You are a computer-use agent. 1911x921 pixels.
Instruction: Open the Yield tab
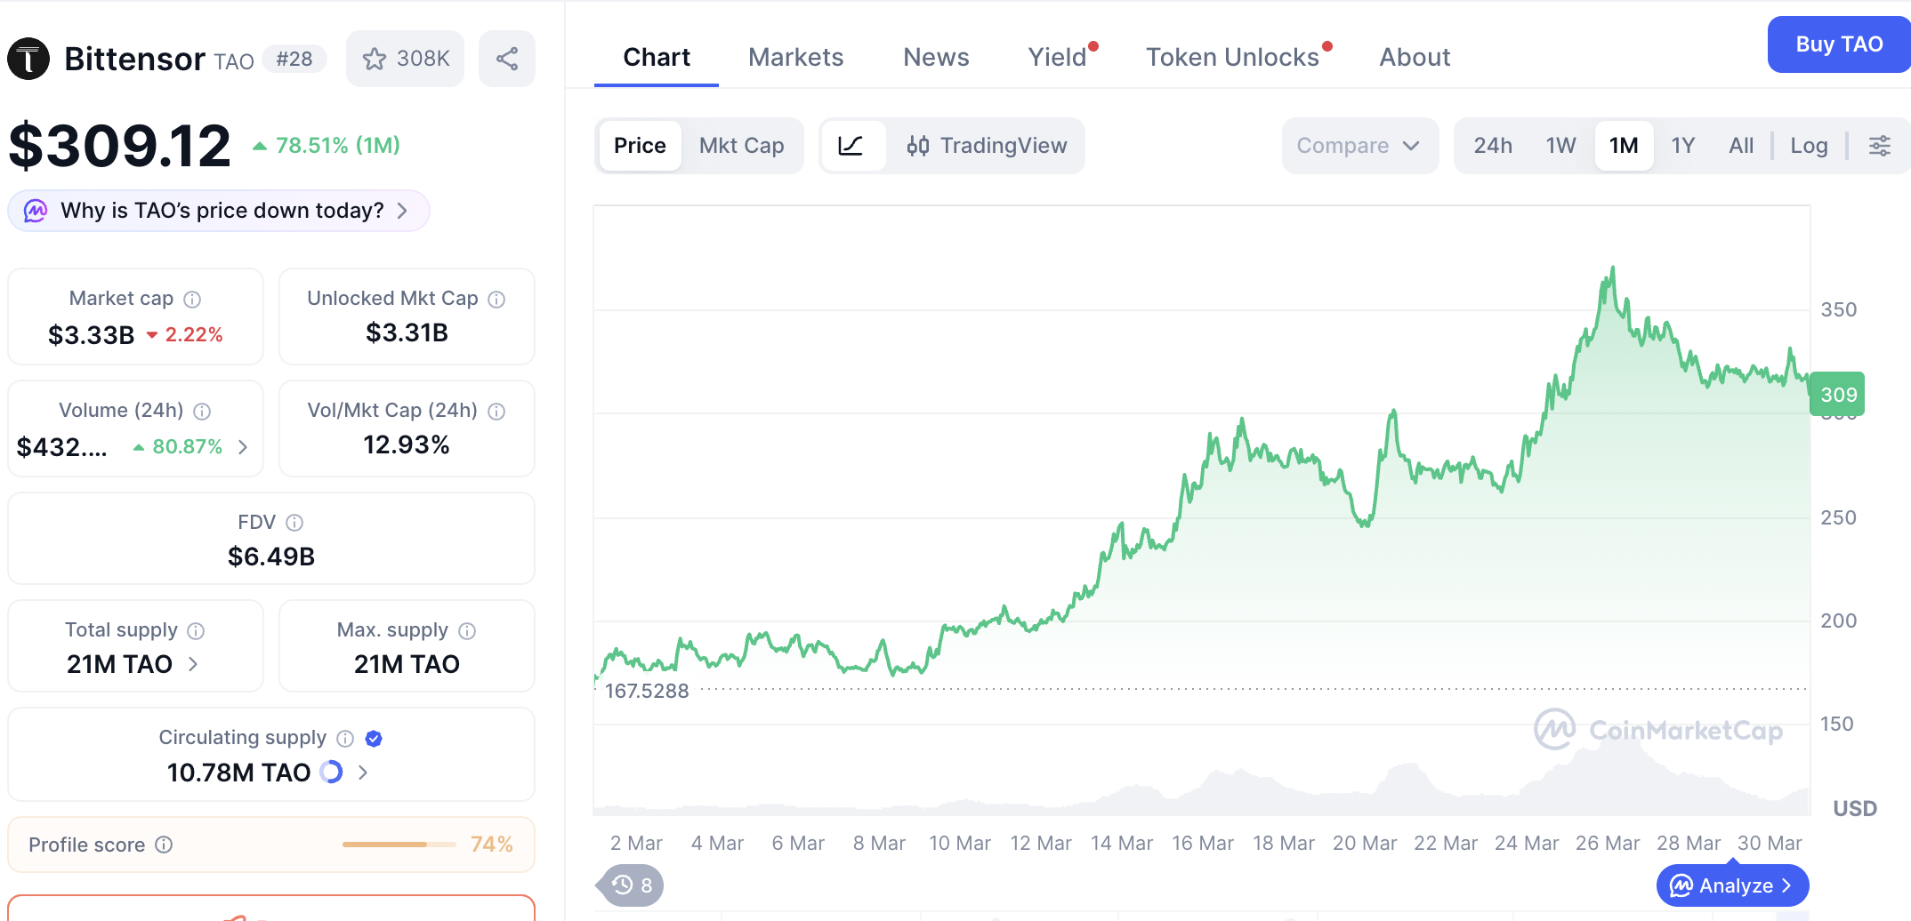pos(1058,58)
